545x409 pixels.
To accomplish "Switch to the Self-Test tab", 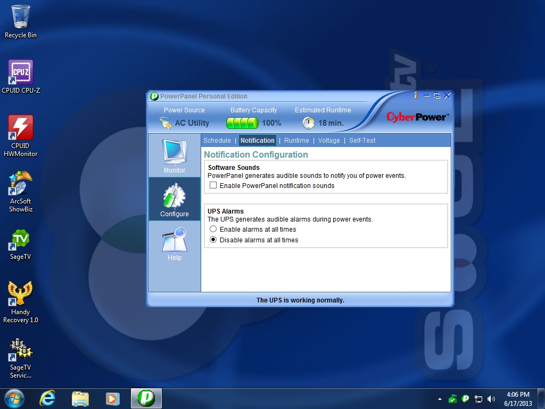I will coord(362,141).
